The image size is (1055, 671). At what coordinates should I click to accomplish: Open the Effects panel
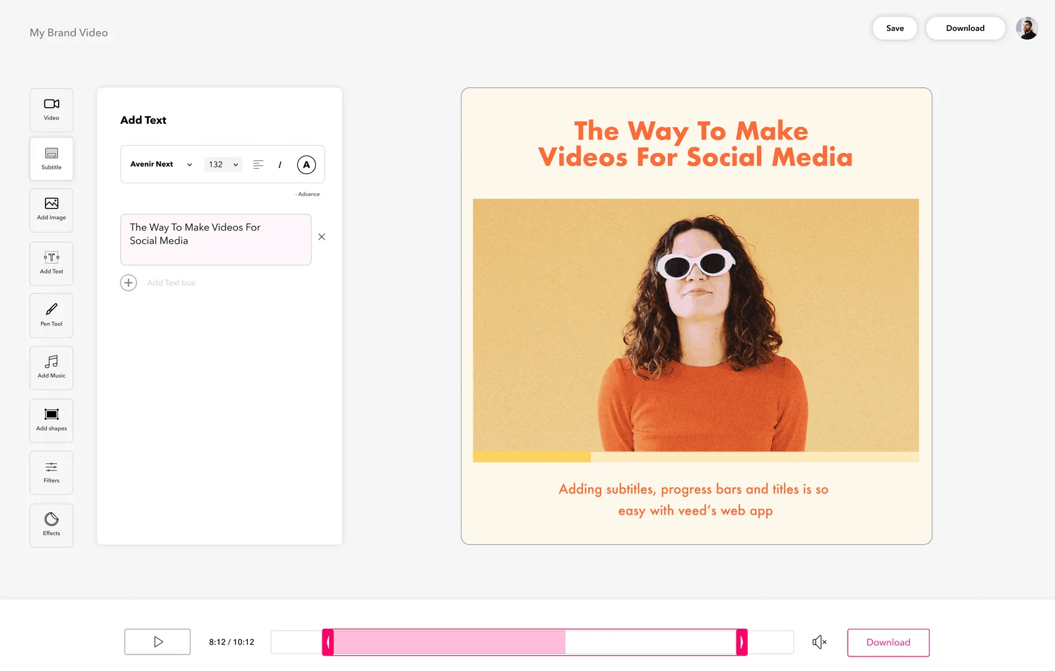(x=51, y=525)
